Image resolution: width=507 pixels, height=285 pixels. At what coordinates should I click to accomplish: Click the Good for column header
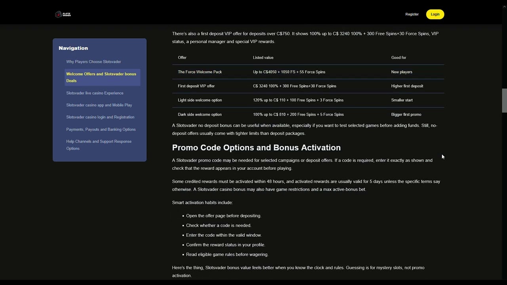[x=398, y=57]
